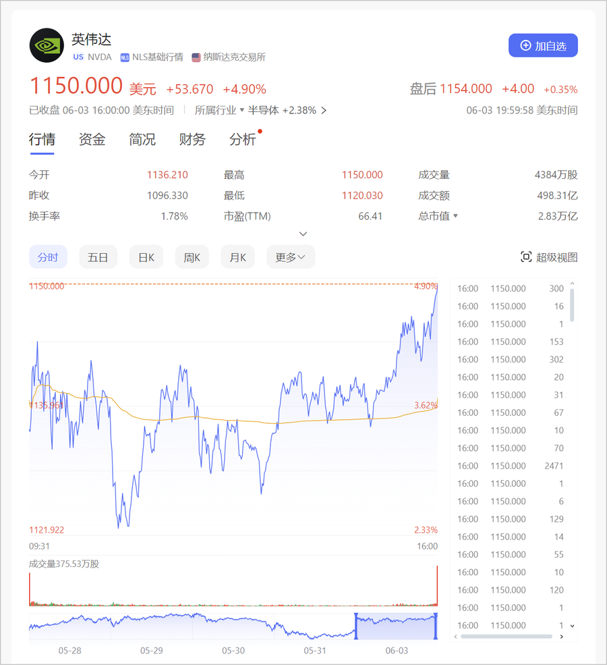The height and width of the screenshot is (665, 607).
Task: Switch to the 资金 tab
Action: (92, 140)
